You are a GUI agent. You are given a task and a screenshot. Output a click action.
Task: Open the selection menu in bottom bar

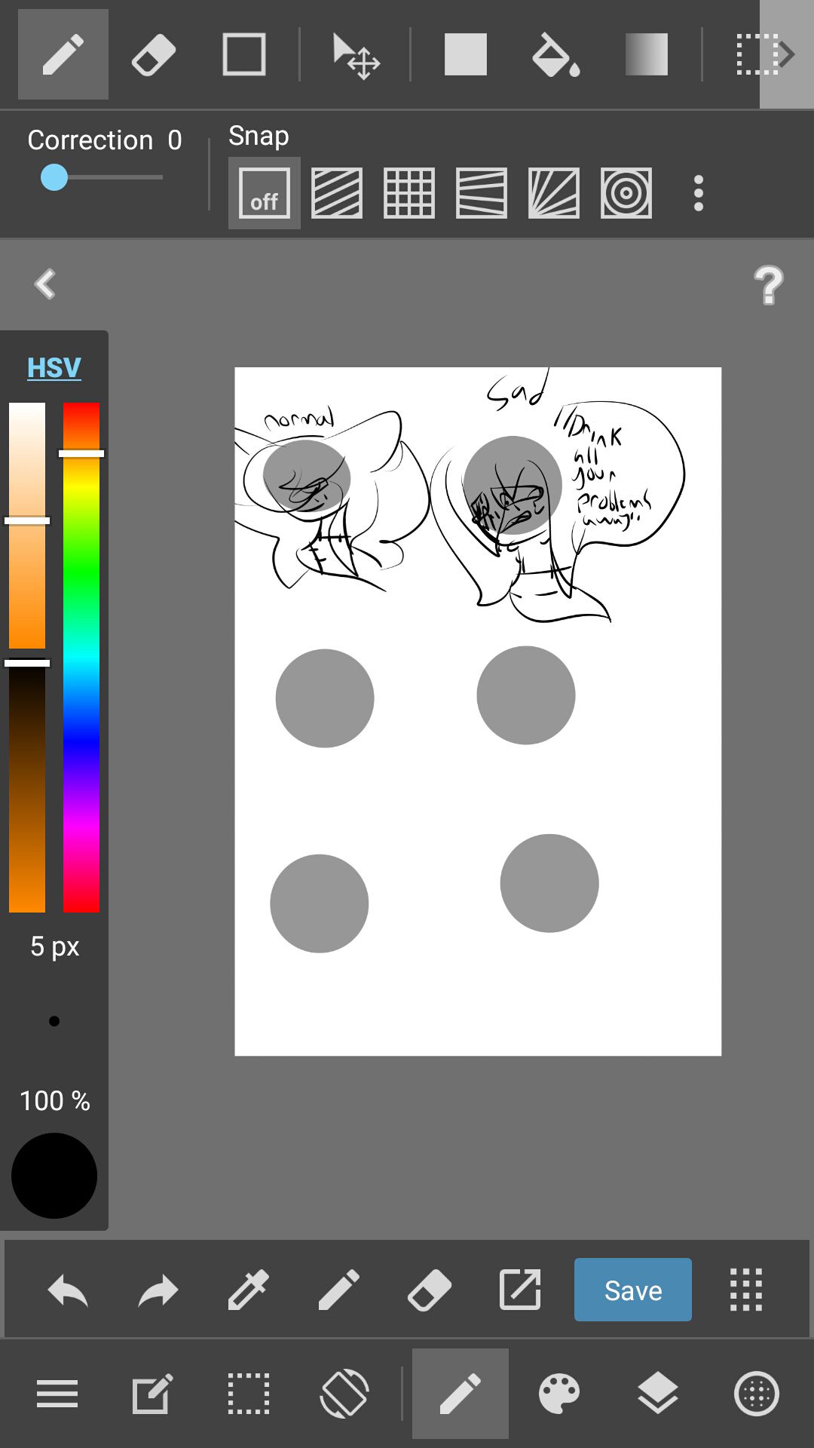click(x=249, y=1394)
